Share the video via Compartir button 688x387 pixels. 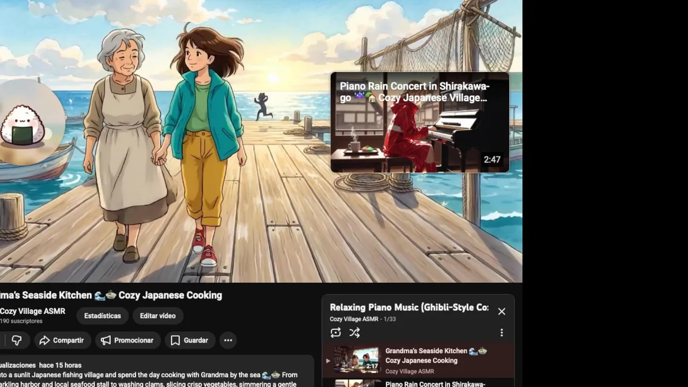pyautogui.click(x=61, y=340)
